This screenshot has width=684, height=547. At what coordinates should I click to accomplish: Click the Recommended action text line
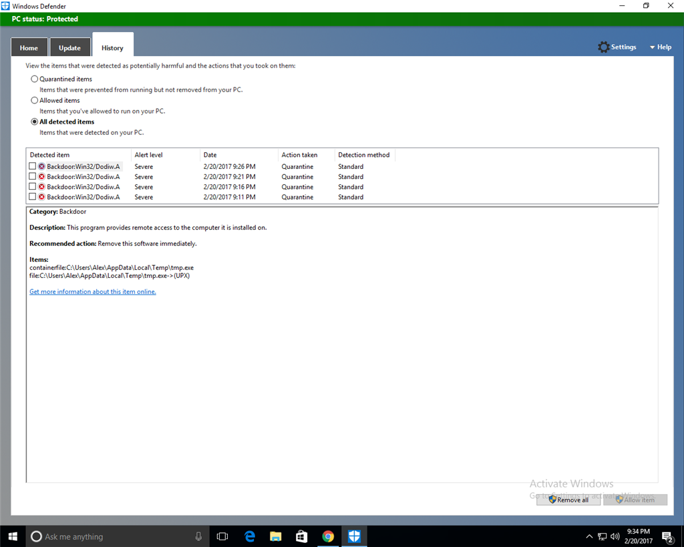click(113, 243)
